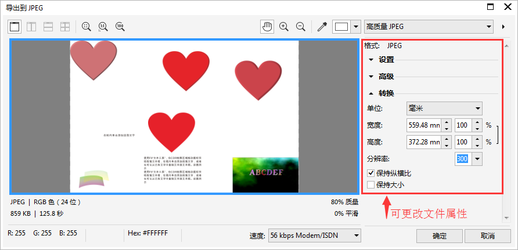Open the 单位 units dropdown
Image resolution: width=518 pixels, height=250 pixels.
click(444, 108)
